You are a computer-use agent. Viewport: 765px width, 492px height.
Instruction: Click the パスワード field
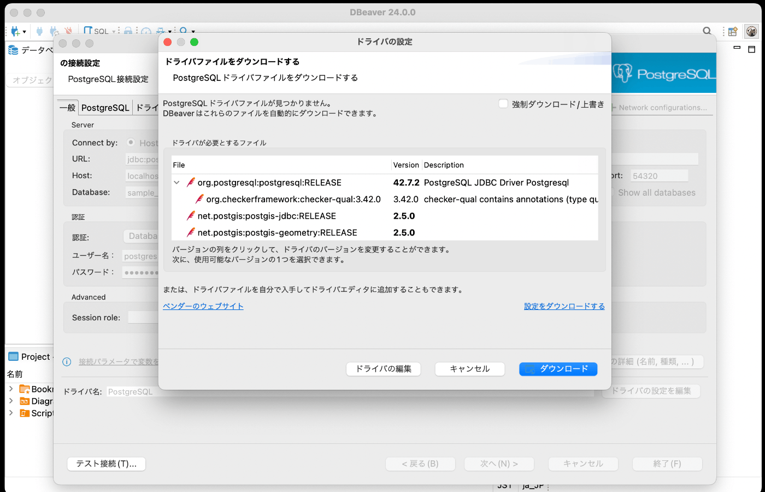140,272
